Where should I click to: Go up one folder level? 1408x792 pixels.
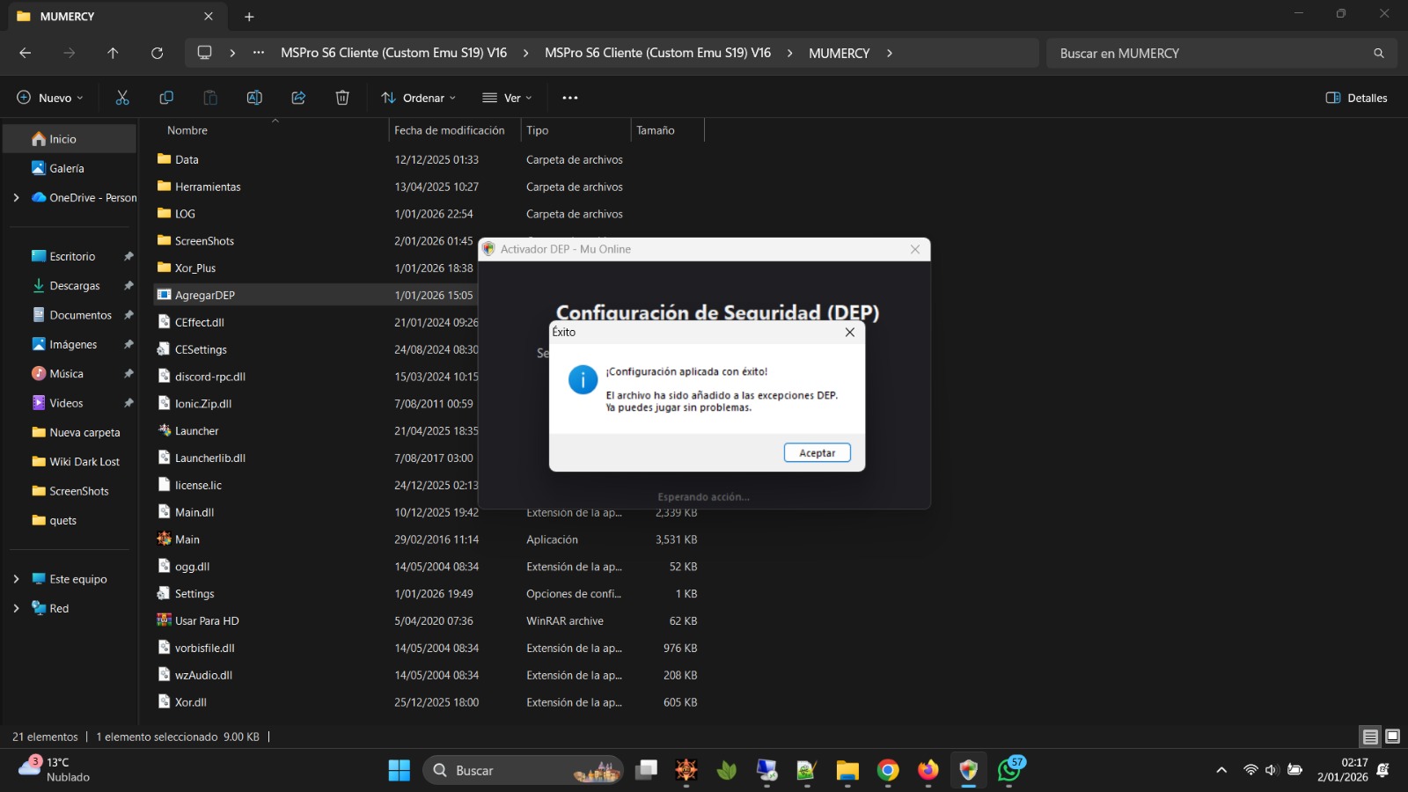click(x=113, y=53)
